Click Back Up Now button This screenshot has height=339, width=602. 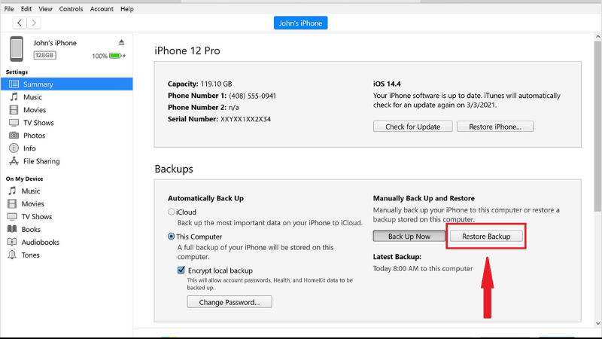point(409,236)
